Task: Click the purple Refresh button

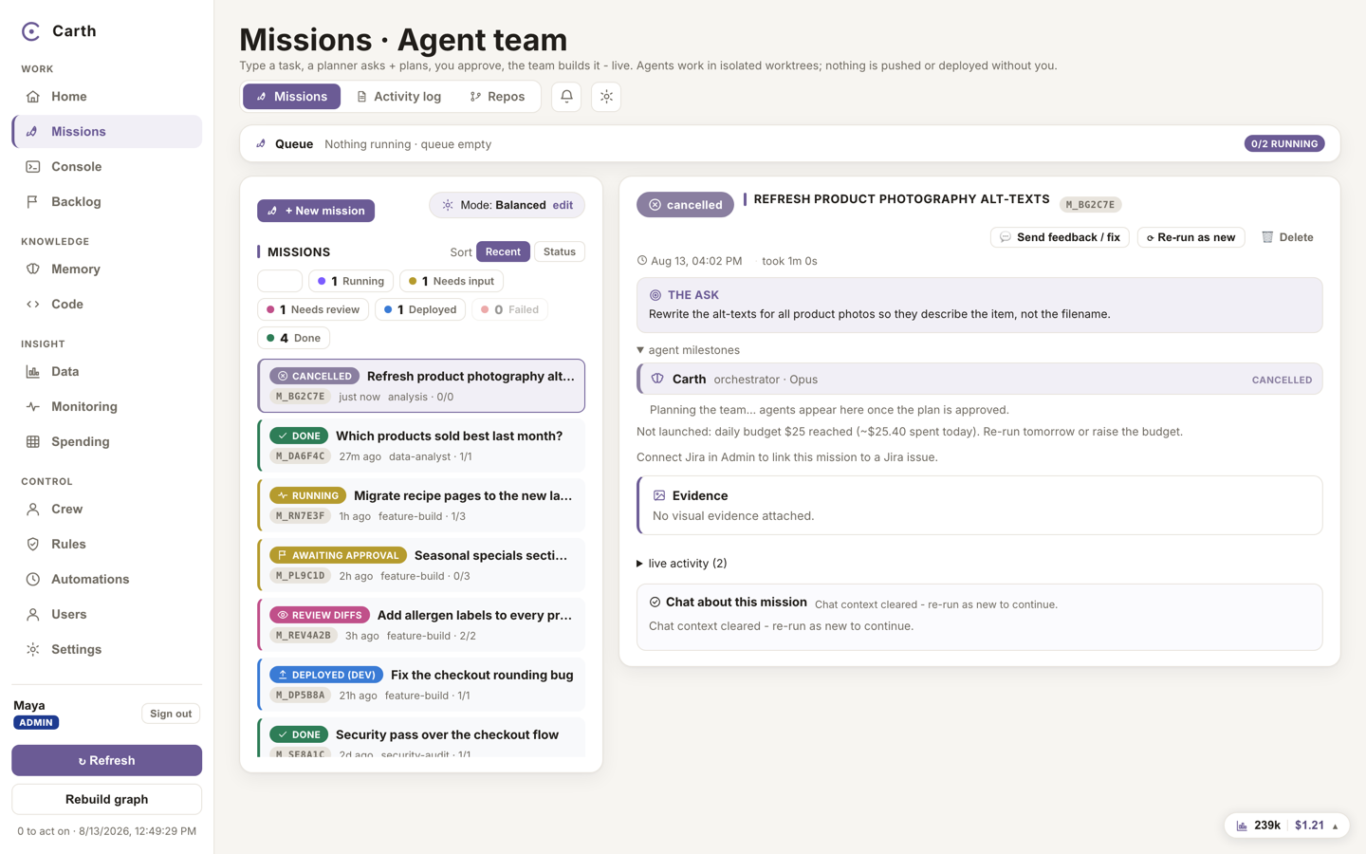Action: tap(106, 760)
